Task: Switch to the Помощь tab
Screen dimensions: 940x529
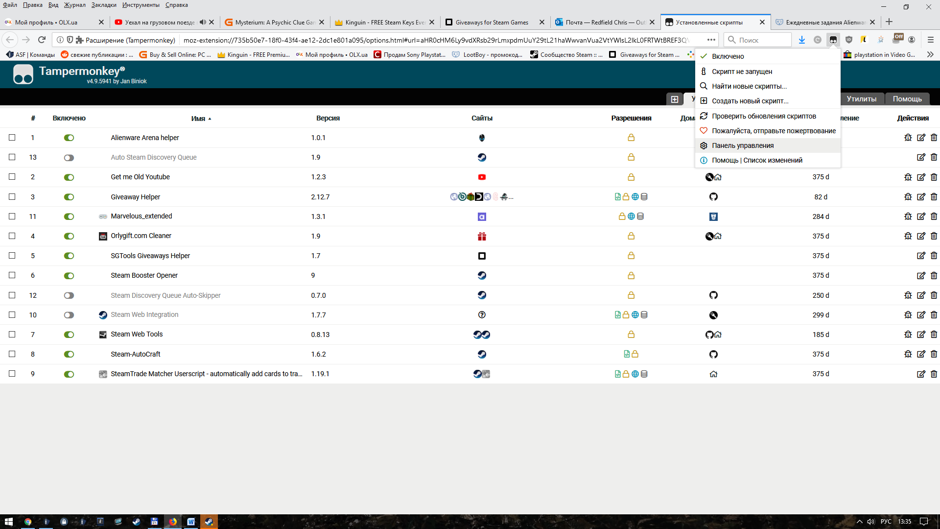Action: (x=907, y=99)
